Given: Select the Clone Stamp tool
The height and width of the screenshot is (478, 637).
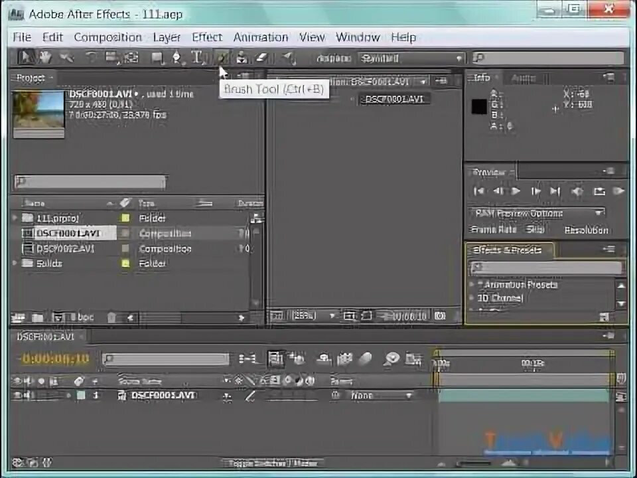Looking at the screenshot, I should click(x=242, y=57).
